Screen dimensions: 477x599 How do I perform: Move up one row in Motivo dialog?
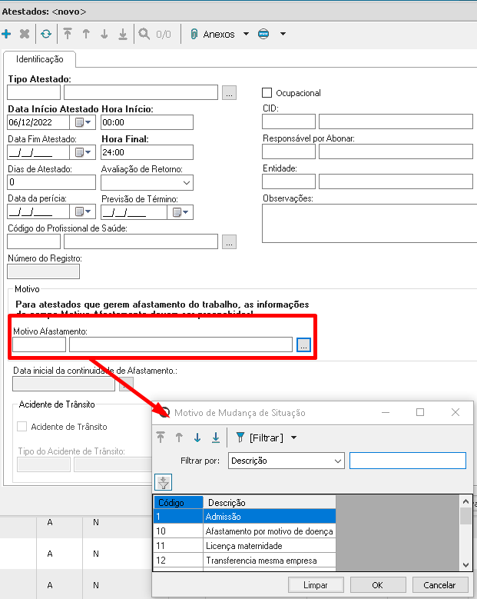point(179,438)
